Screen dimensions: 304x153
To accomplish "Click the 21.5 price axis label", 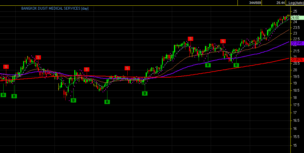I will [296, 51].
